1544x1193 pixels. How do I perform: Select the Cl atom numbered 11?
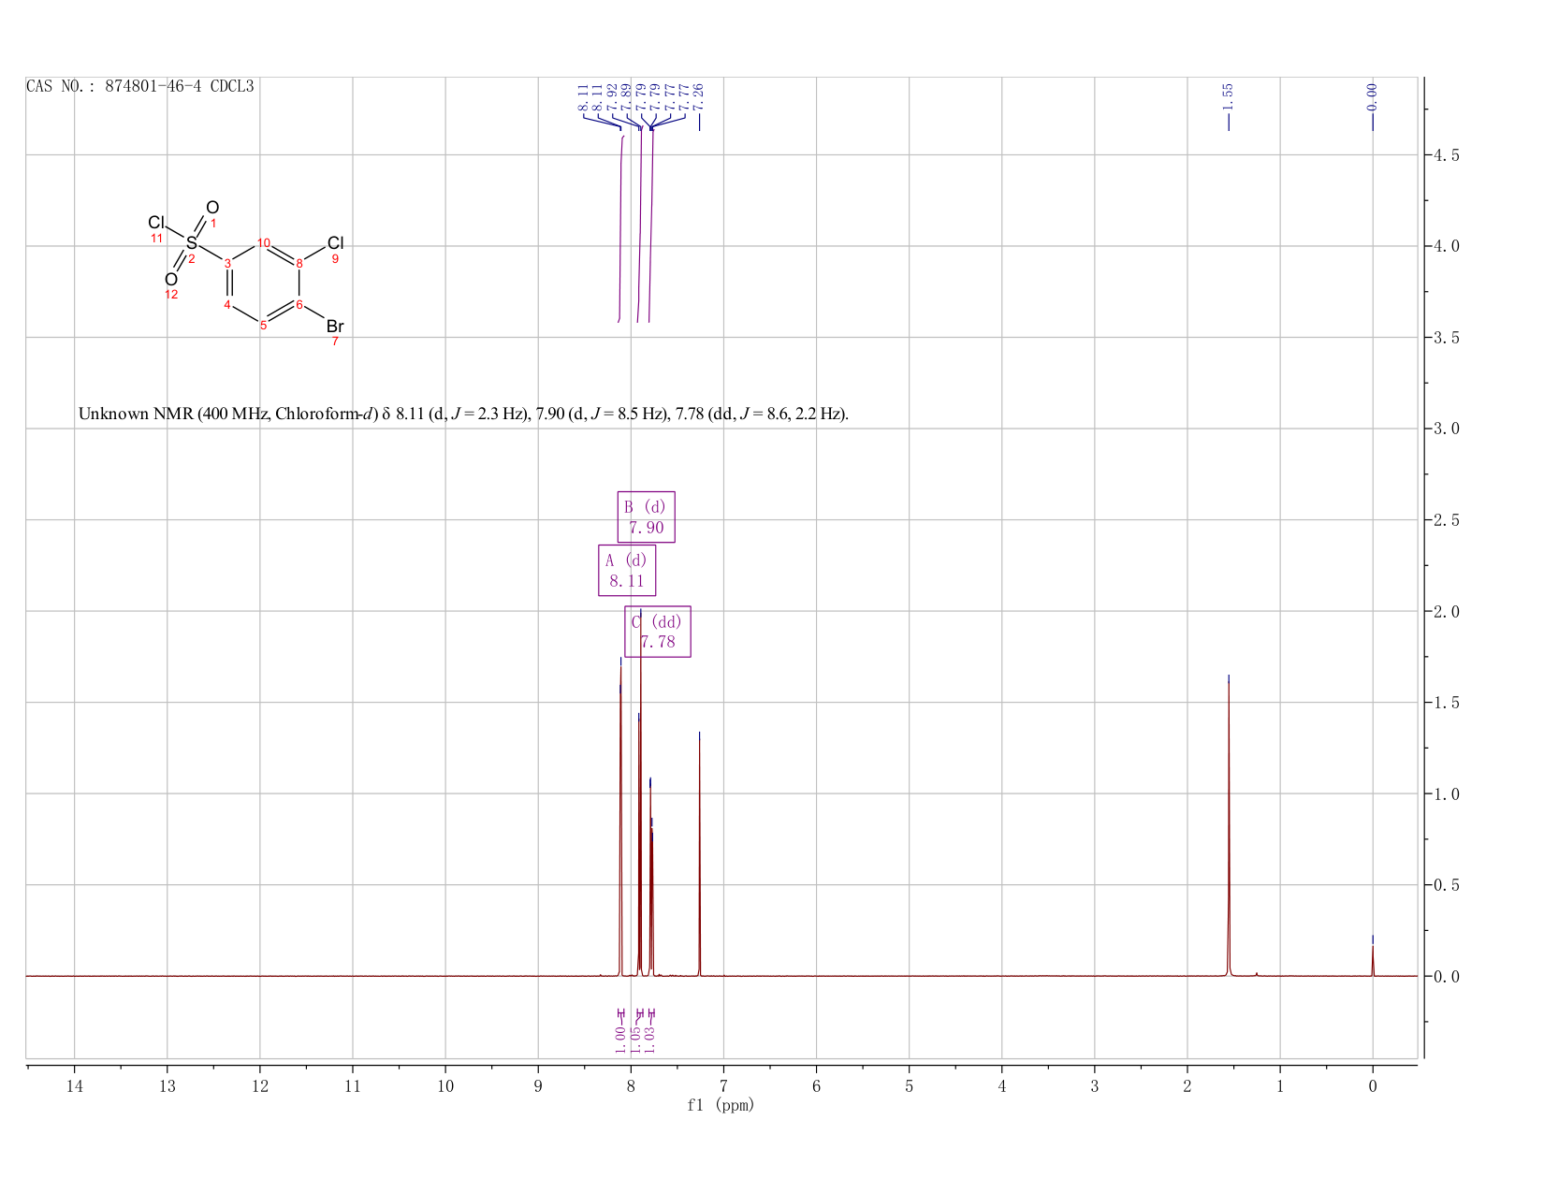156,223
